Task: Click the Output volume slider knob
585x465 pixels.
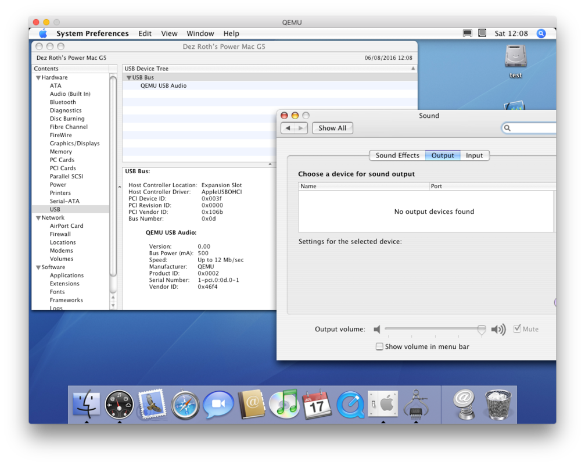Action: point(481,330)
